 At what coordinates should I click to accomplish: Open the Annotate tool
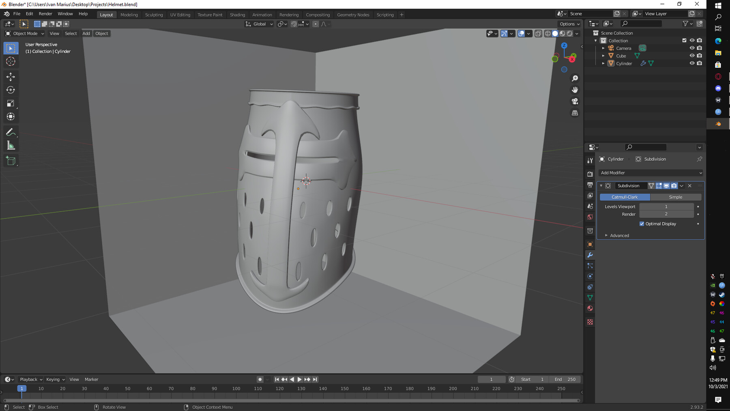(x=11, y=132)
